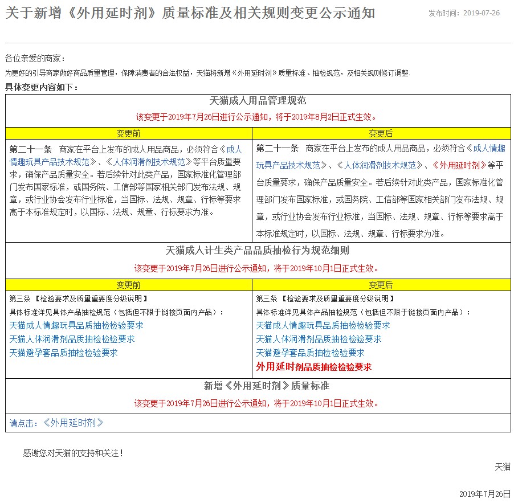
Task: Click 感谢您对天猫的支持和关注 text
Action: coord(73,453)
